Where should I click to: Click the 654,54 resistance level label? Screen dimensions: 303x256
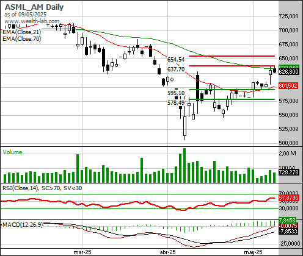coord(176,59)
